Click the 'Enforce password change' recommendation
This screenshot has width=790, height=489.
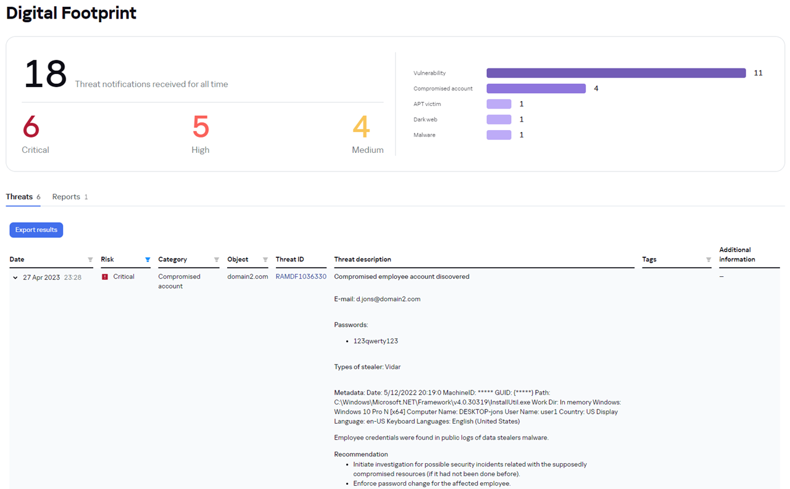(x=432, y=483)
